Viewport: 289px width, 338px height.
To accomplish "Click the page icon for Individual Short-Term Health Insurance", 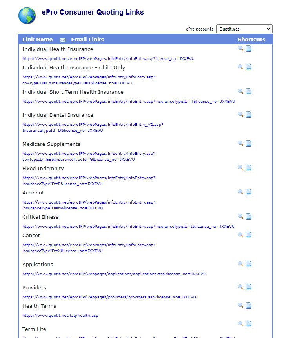I will point(249,91).
